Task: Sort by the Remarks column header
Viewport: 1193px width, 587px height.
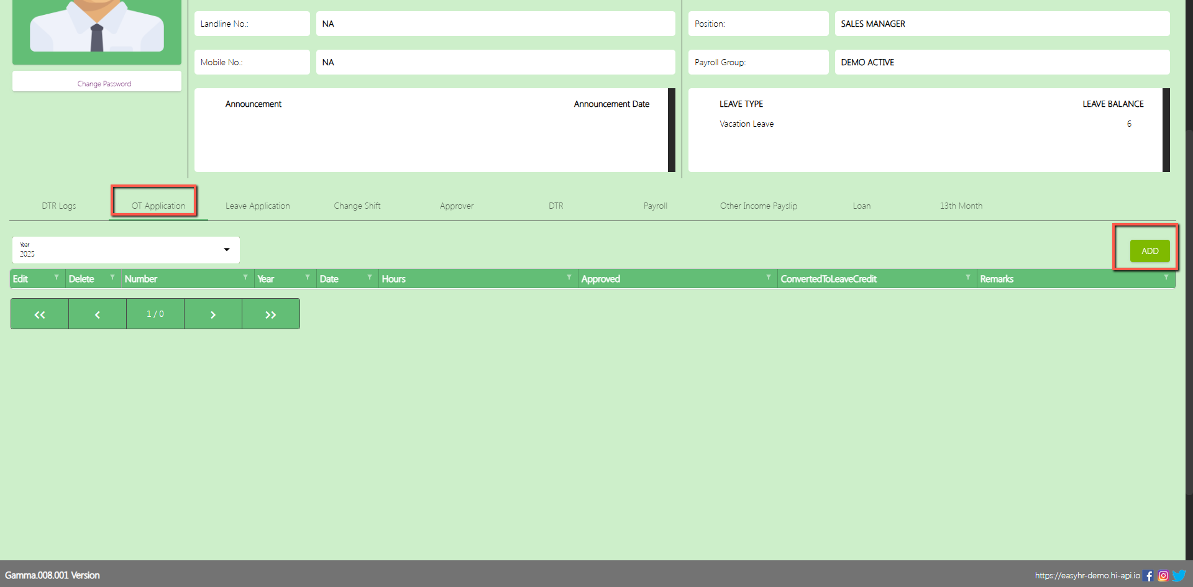Action: click(997, 279)
